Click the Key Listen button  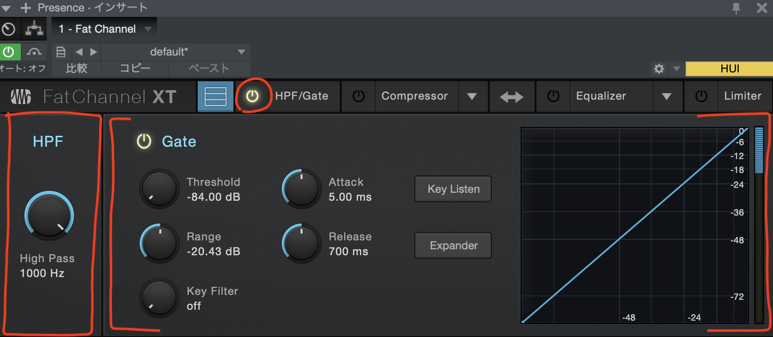[453, 189]
